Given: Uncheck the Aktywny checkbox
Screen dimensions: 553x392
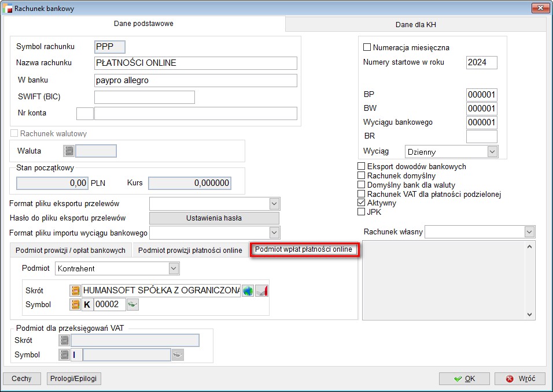Looking at the screenshot, I should 362,203.
